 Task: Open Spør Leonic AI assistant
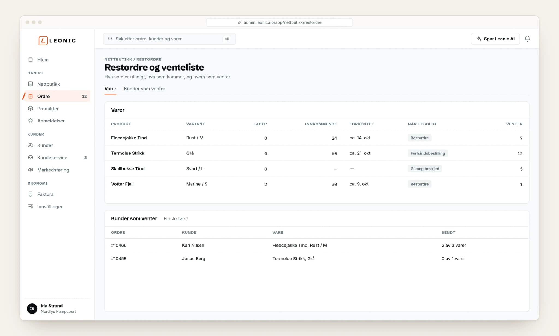coord(495,39)
